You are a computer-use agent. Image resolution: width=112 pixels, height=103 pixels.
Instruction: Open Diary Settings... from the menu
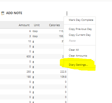78,65
